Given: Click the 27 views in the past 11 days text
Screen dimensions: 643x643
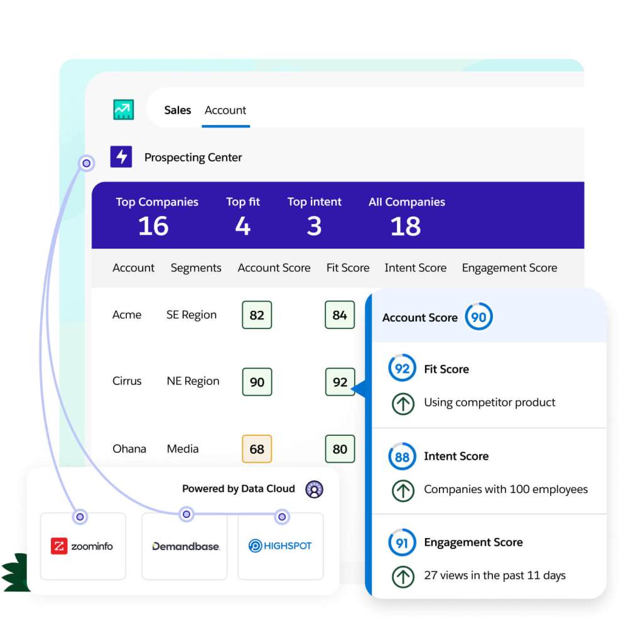Looking at the screenshot, I should [495, 575].
